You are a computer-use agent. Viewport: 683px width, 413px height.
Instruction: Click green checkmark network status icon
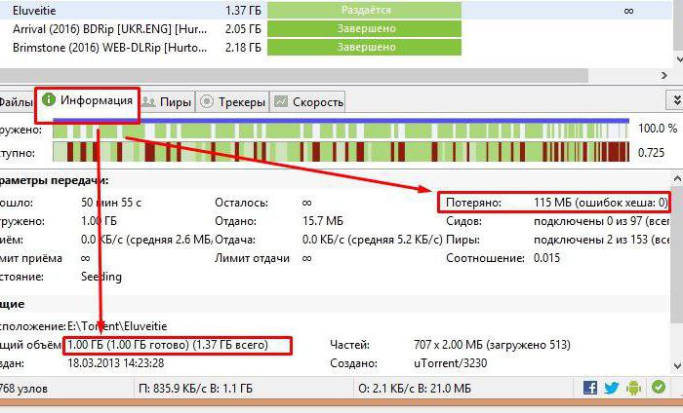tap(659, 387)
